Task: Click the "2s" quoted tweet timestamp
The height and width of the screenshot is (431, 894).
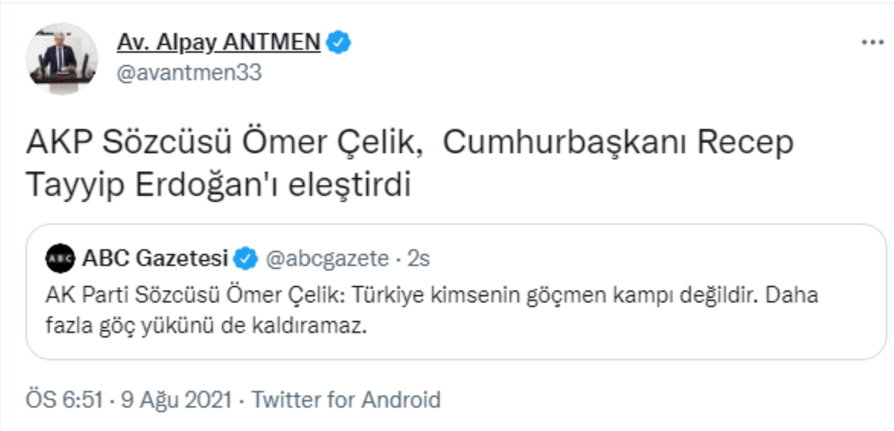Action: point(418,259)
